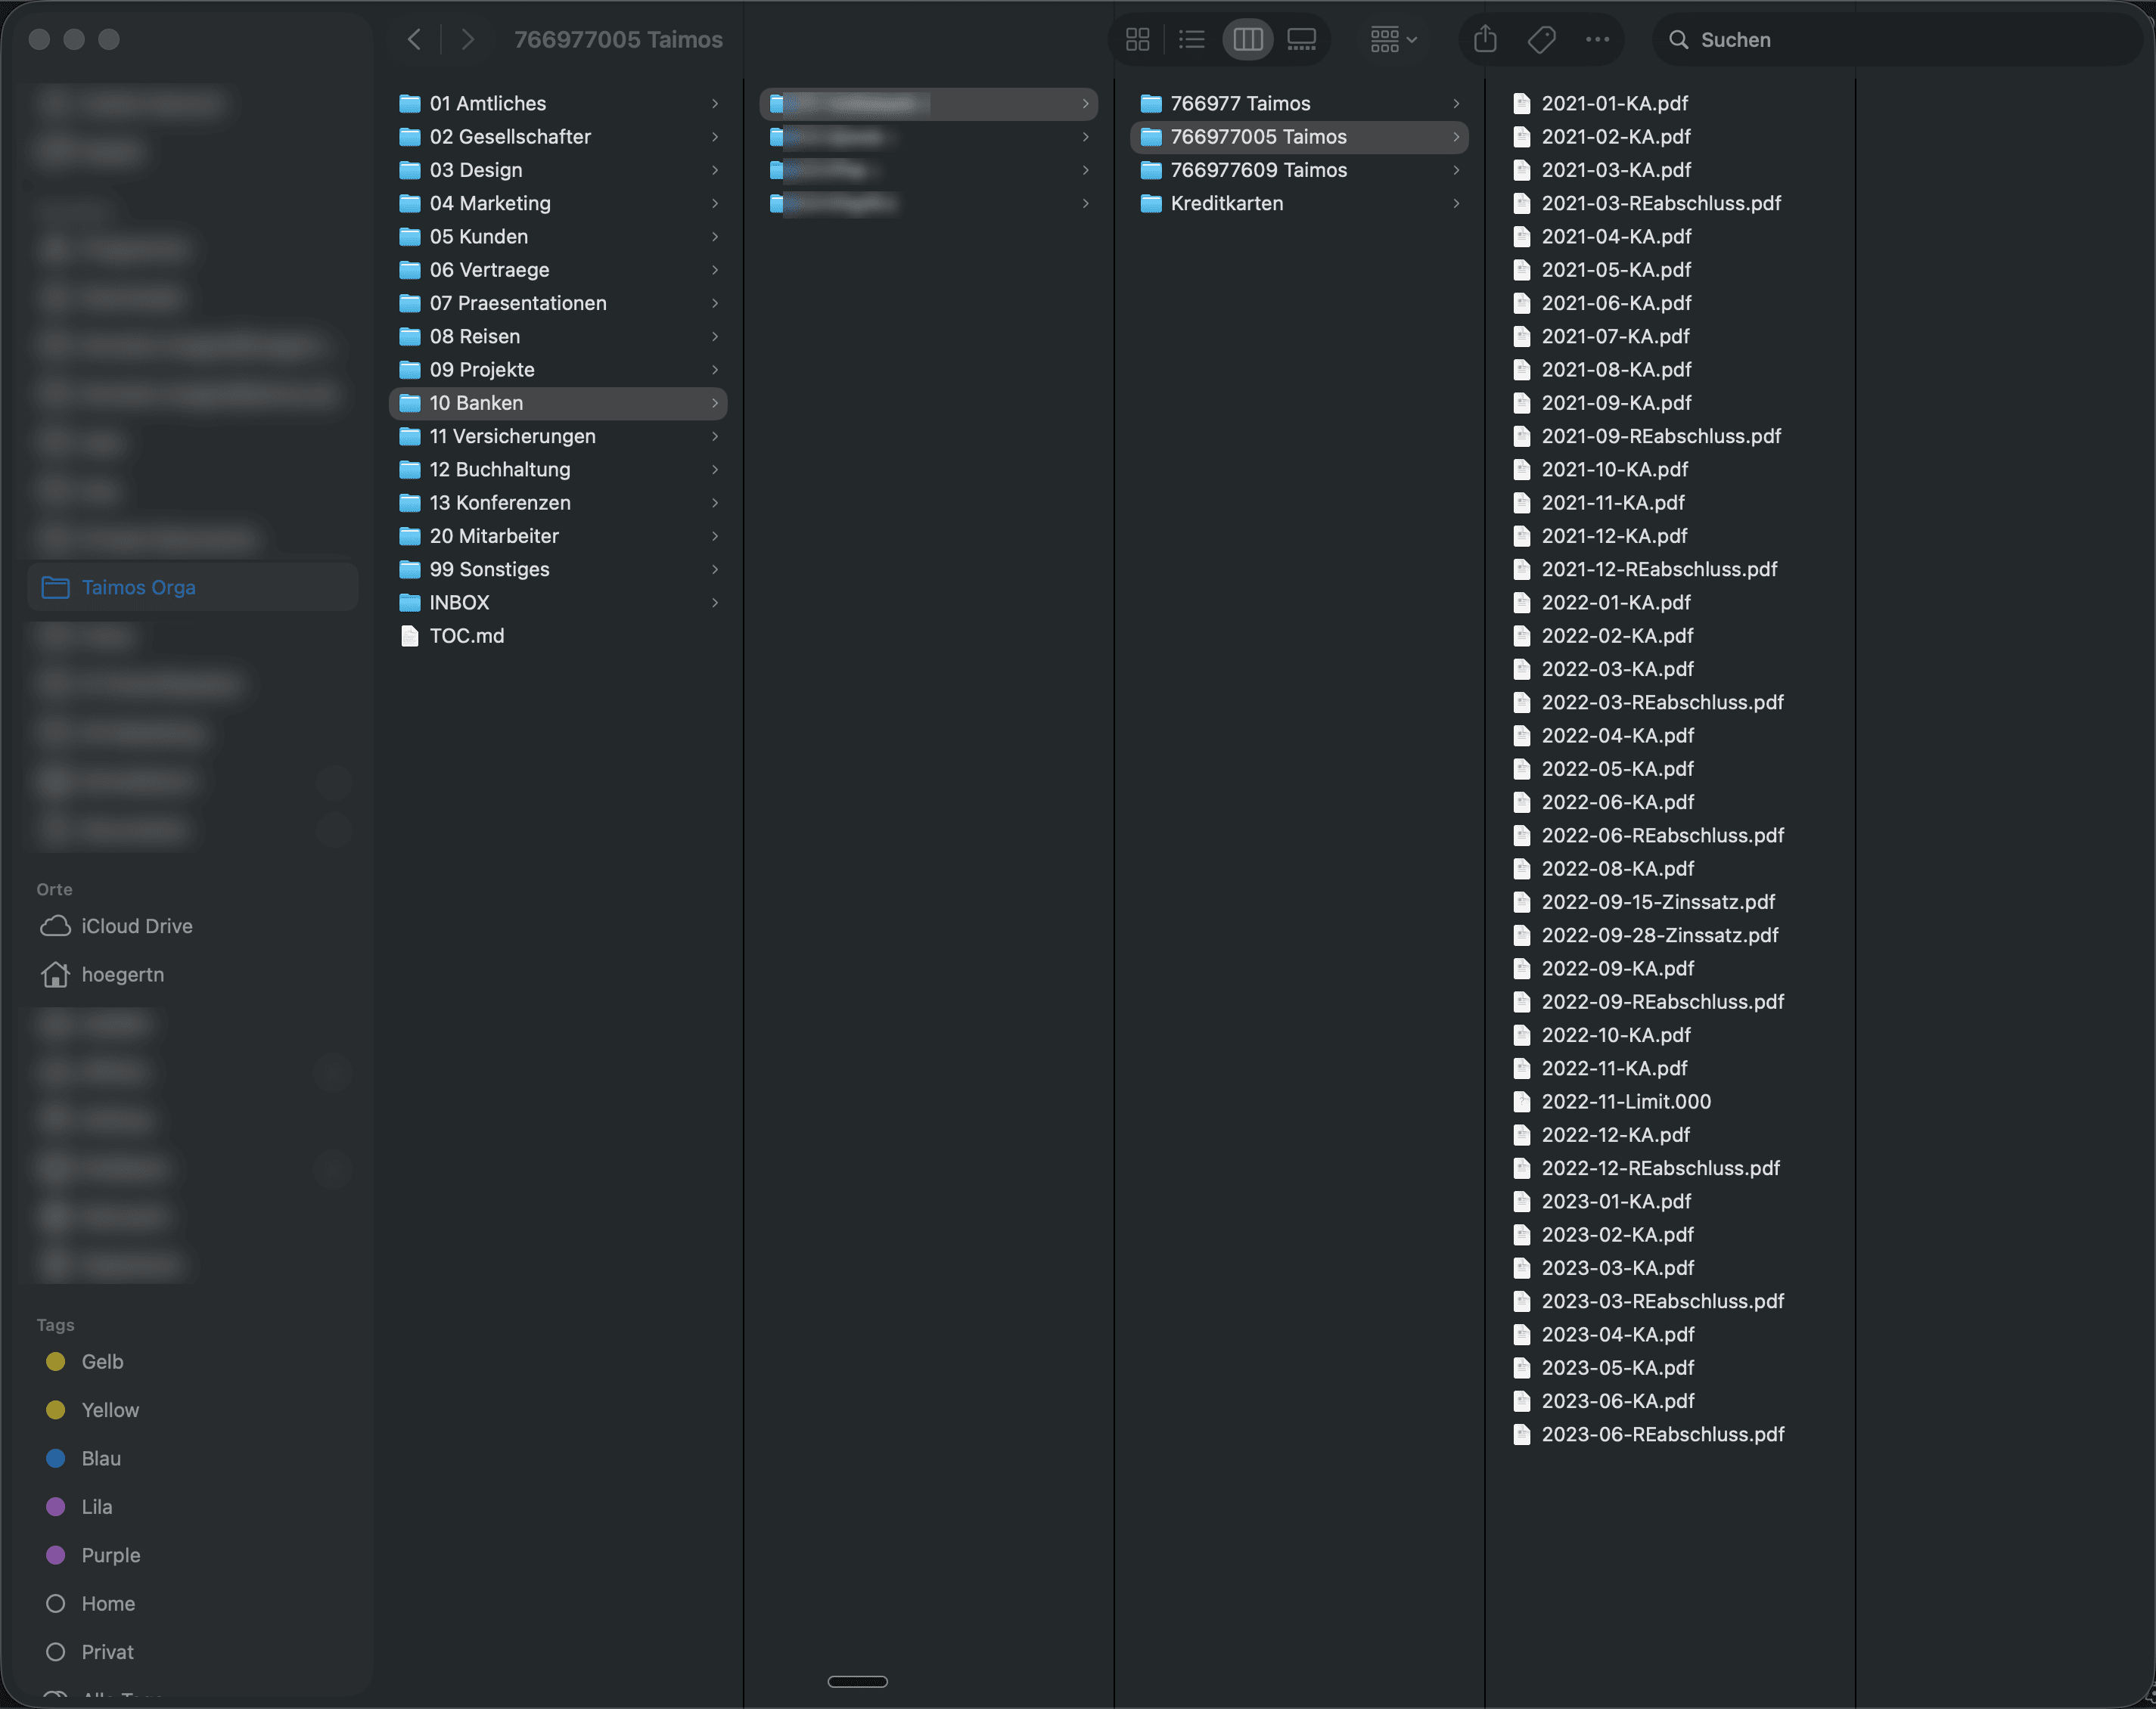This screenshot has width=2156, height=1709.
Task: Click the Edit Tags icon
Action: (1541, 39)
